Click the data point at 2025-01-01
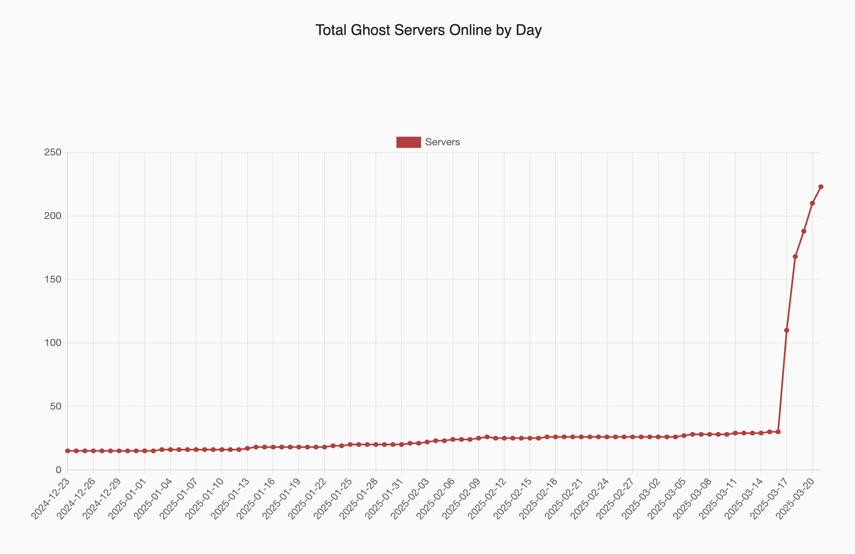855x554 pixels. 144,451
